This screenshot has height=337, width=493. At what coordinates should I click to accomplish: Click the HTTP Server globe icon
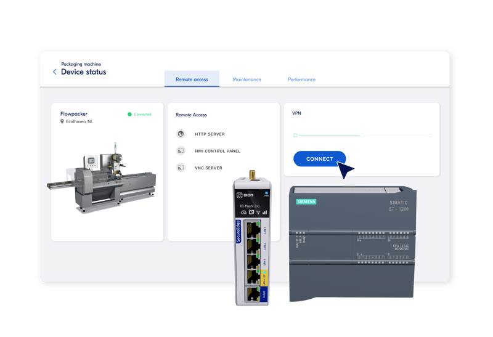tap(181, 134)
